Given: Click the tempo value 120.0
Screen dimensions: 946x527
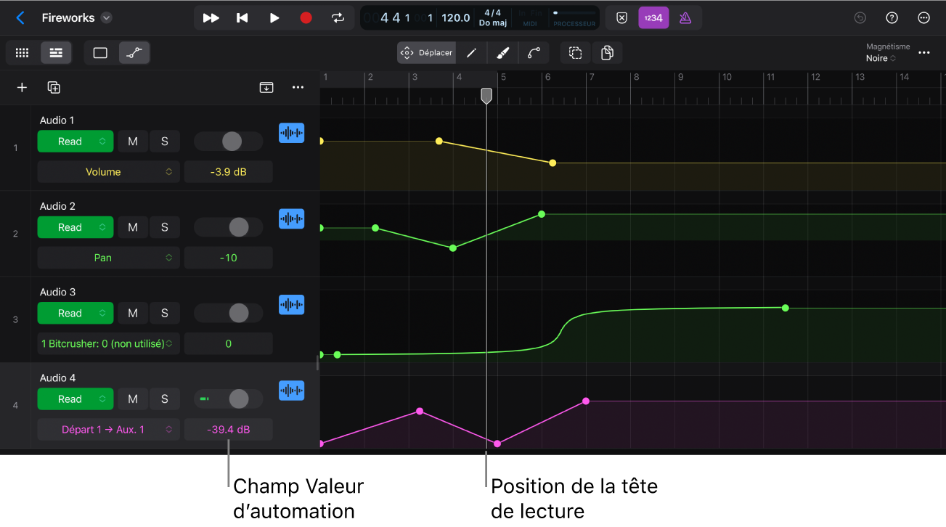Looking at the screenshot, I should coord(456,18).
